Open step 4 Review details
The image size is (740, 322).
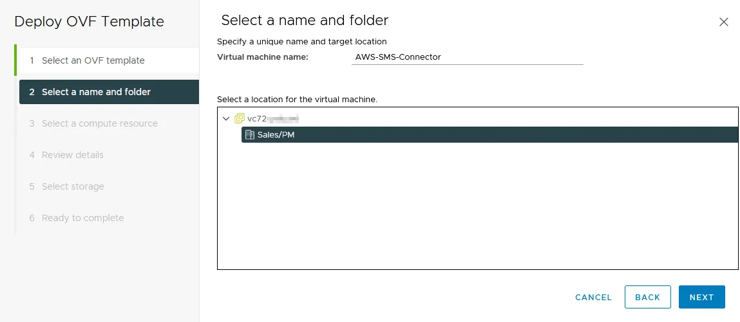[x=72, y=155]
